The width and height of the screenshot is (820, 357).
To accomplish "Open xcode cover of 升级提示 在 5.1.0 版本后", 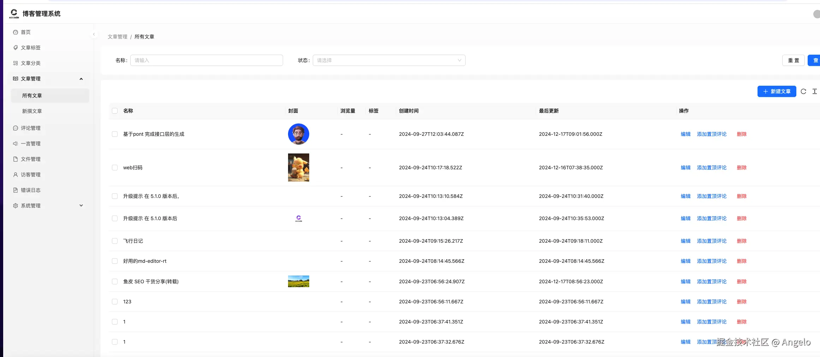I will pos(299,219).
